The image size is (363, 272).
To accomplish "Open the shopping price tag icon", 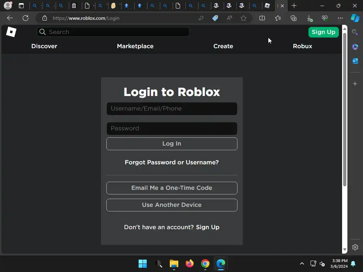I will 215,18.
